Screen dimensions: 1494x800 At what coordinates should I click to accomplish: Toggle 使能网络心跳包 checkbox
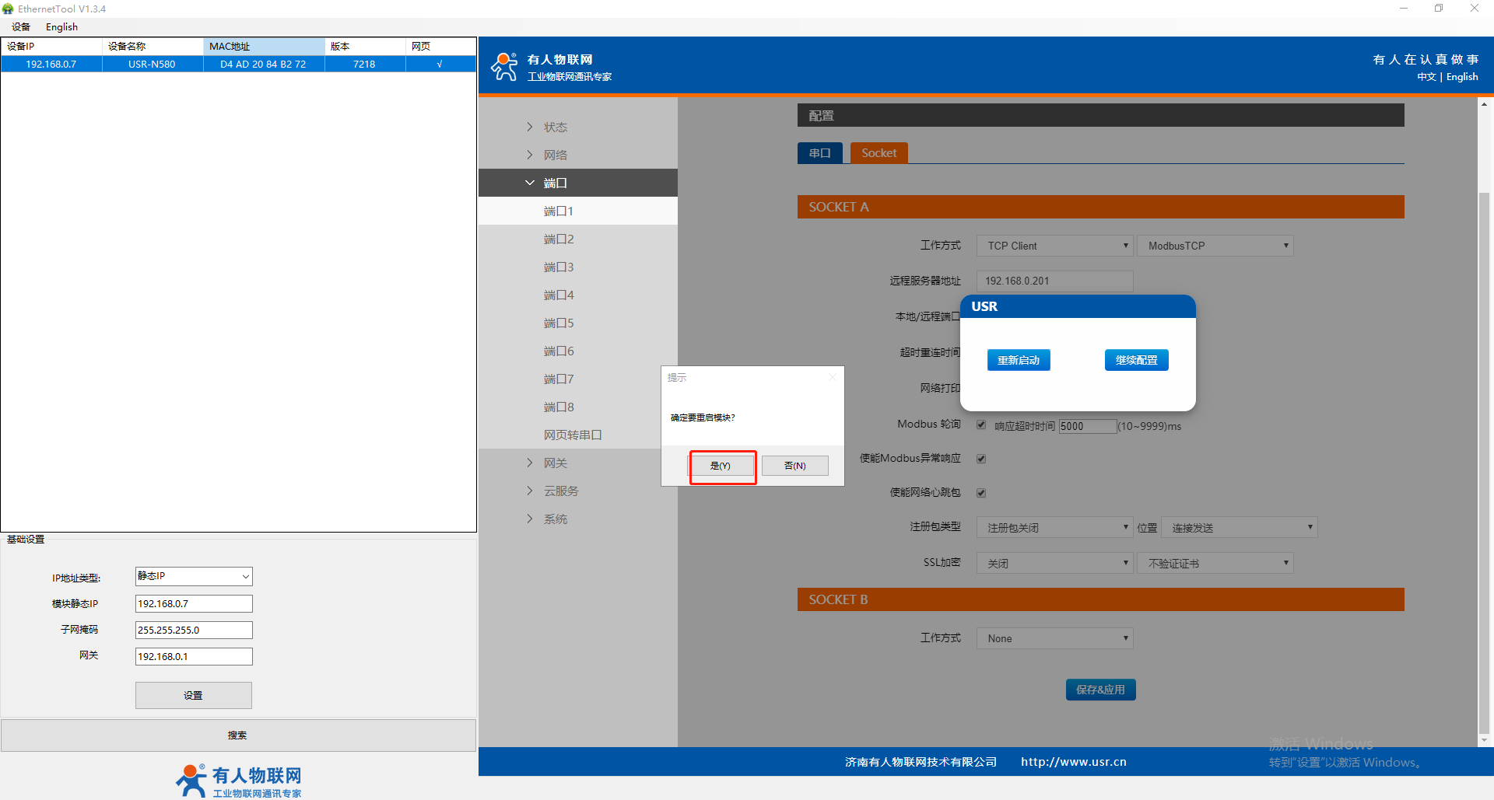click(x=981, y=493)
